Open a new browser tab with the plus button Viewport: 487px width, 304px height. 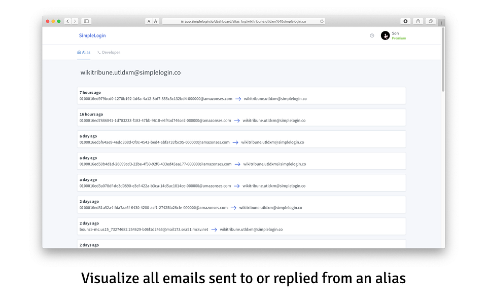[x=441, y=22]
